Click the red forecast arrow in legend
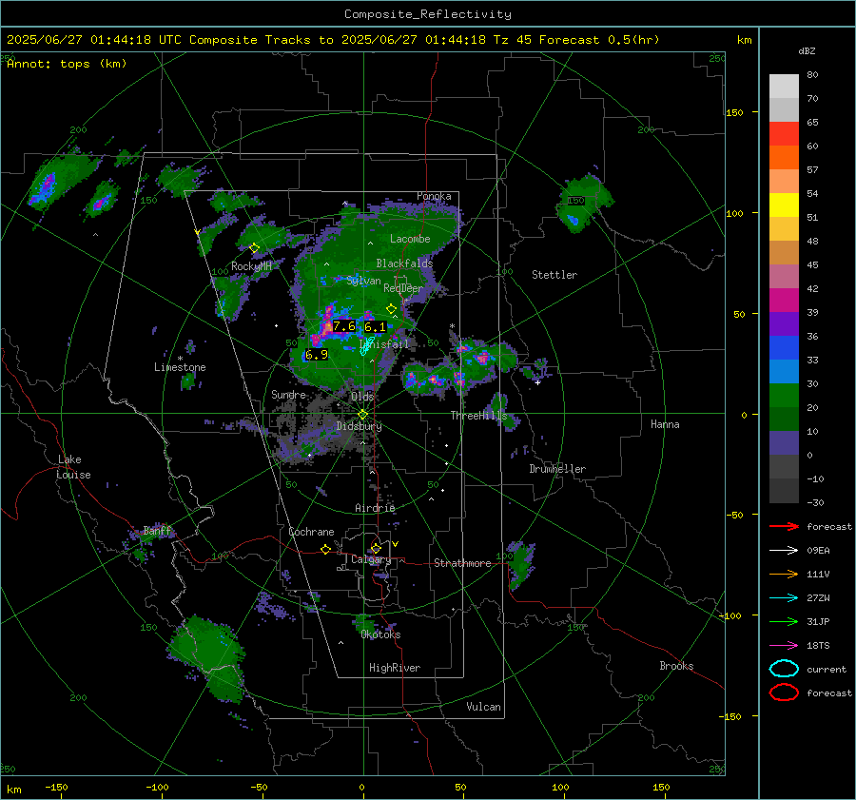 [784, 526]
